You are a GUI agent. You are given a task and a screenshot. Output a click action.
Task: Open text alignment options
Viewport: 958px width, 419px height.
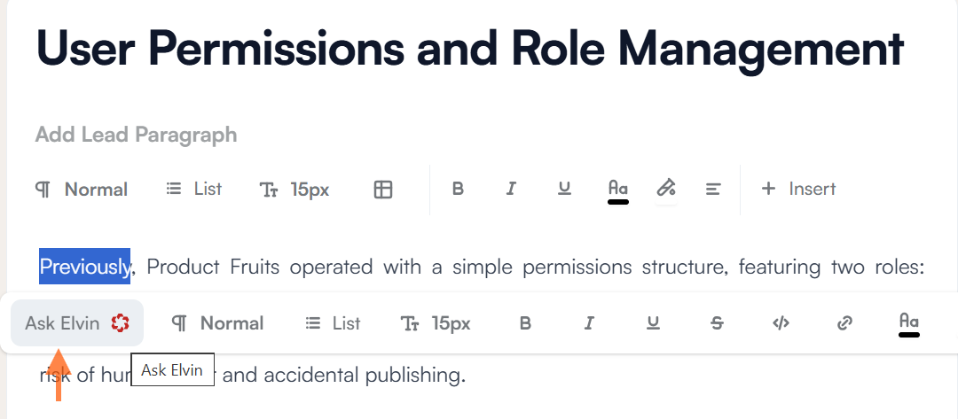click(x=713, y=190)
